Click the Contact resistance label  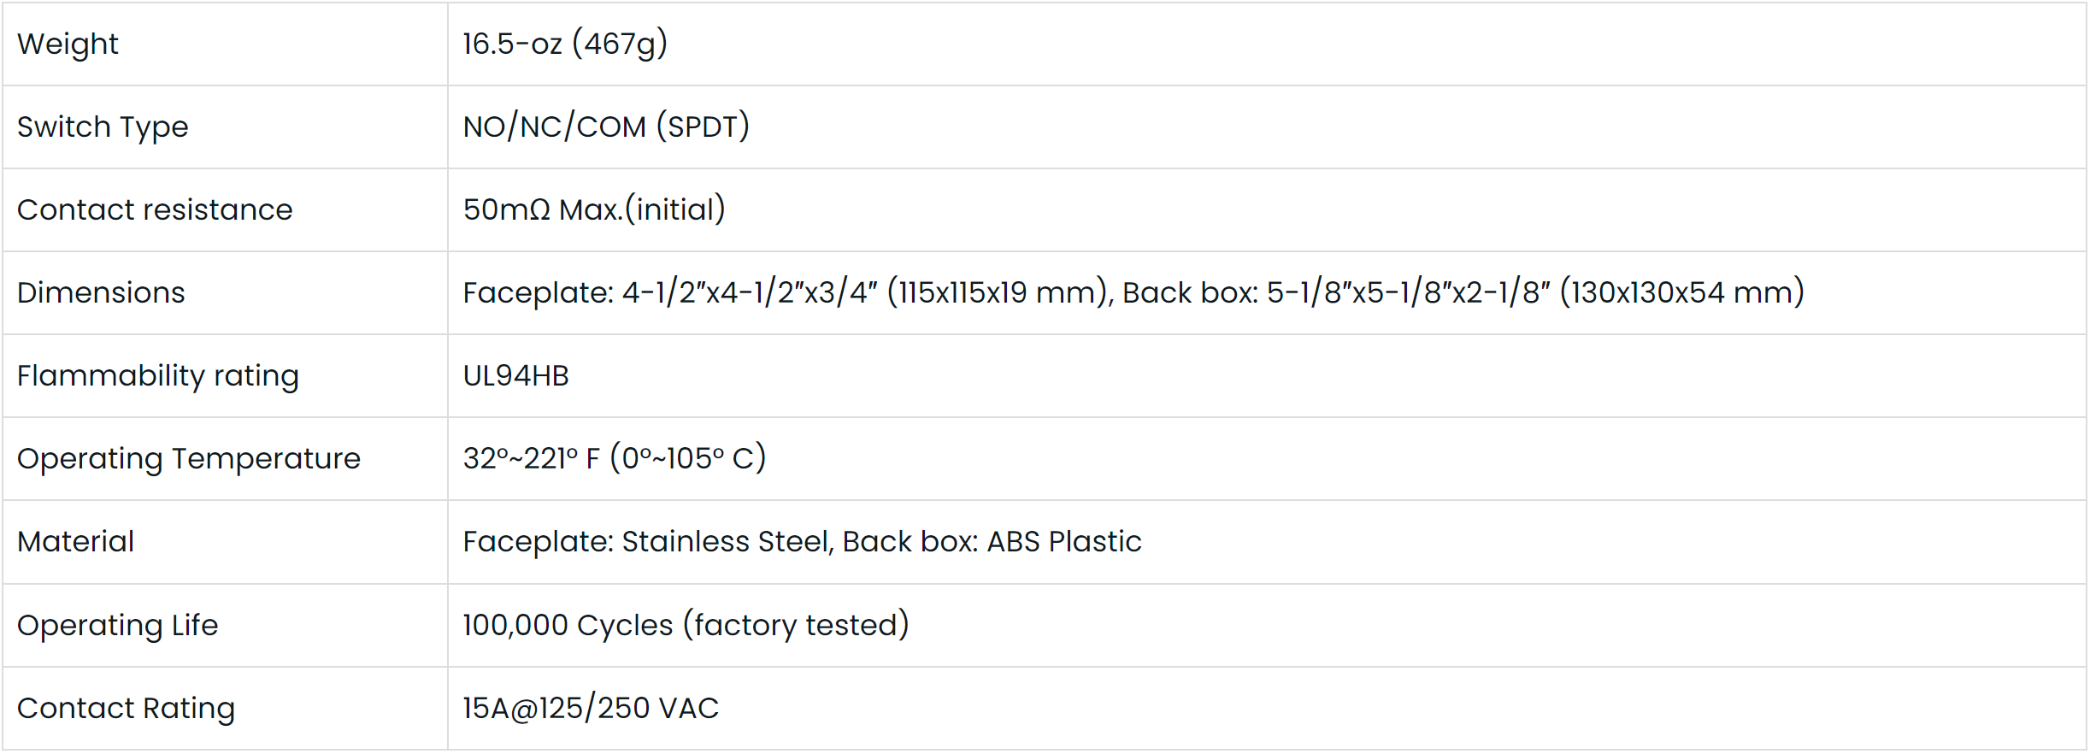point(155,209)
